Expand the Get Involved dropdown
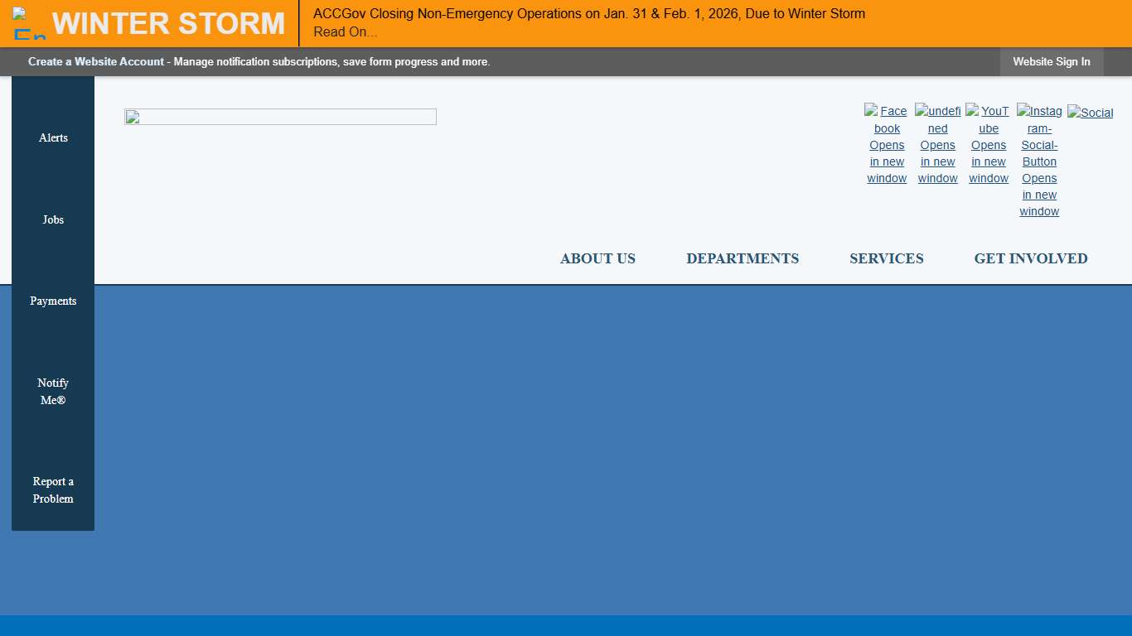1132x636 pixels. coord(1031,258)
